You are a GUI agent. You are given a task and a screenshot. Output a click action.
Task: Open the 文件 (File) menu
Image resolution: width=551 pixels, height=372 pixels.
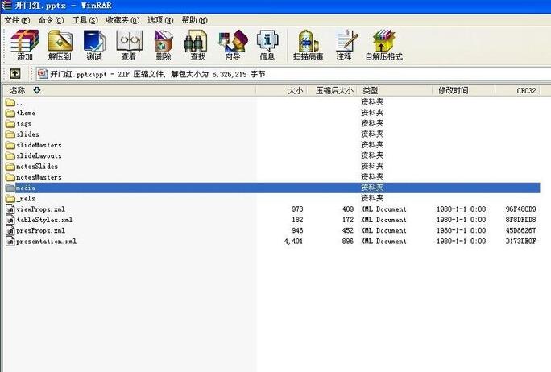[x=17, y=19]
